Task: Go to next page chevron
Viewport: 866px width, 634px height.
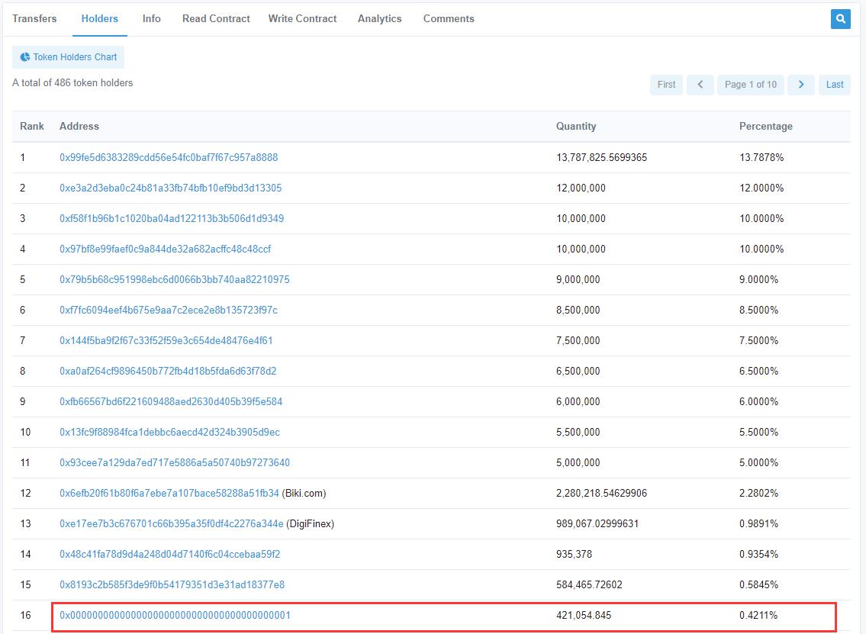Action: coord(801,85)
